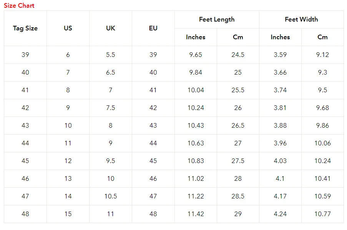Screen dimensions: 347x230
Task: Select feet width 4.1 inches cell
Action: [x=280, y=178]
